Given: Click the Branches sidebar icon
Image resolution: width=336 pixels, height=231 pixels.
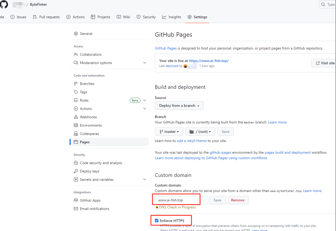Looking at the screenshot, I should (x=76, y=84).
